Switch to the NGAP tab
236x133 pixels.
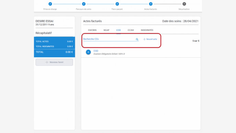tap(106, 30)
